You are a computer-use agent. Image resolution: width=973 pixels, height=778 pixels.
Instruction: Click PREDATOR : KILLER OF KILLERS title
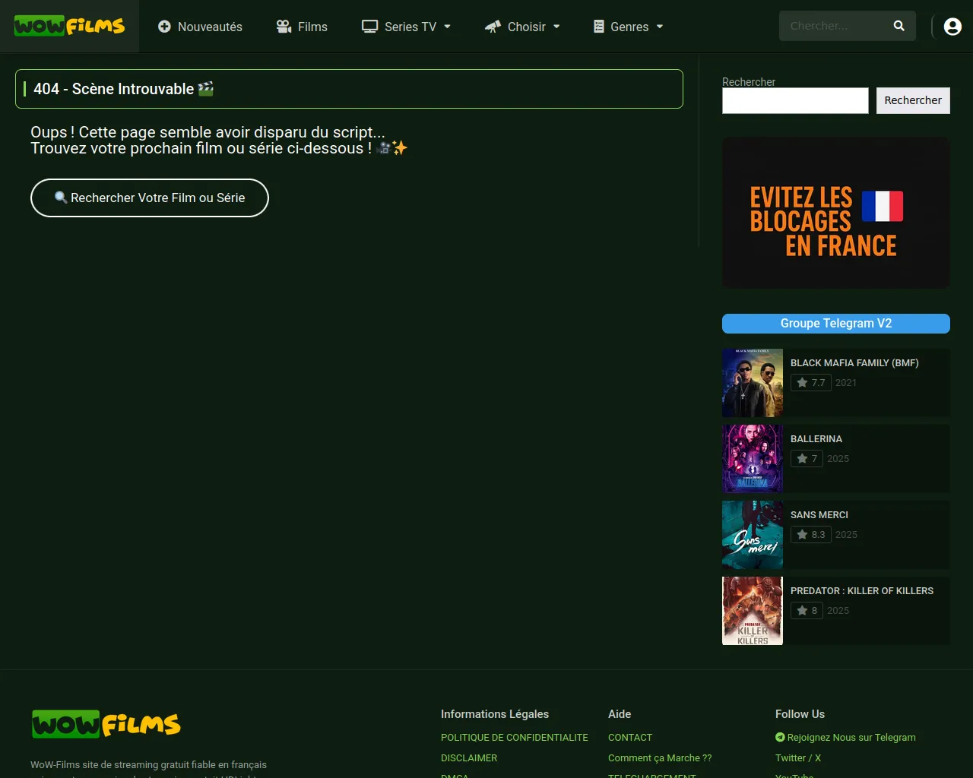(862, 591)
